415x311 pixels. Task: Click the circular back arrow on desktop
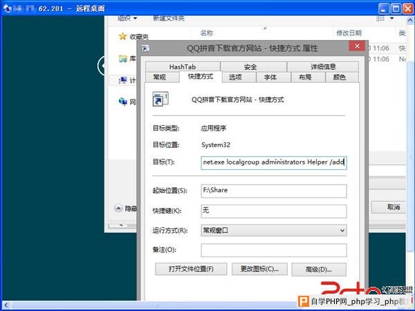point(101,66)
